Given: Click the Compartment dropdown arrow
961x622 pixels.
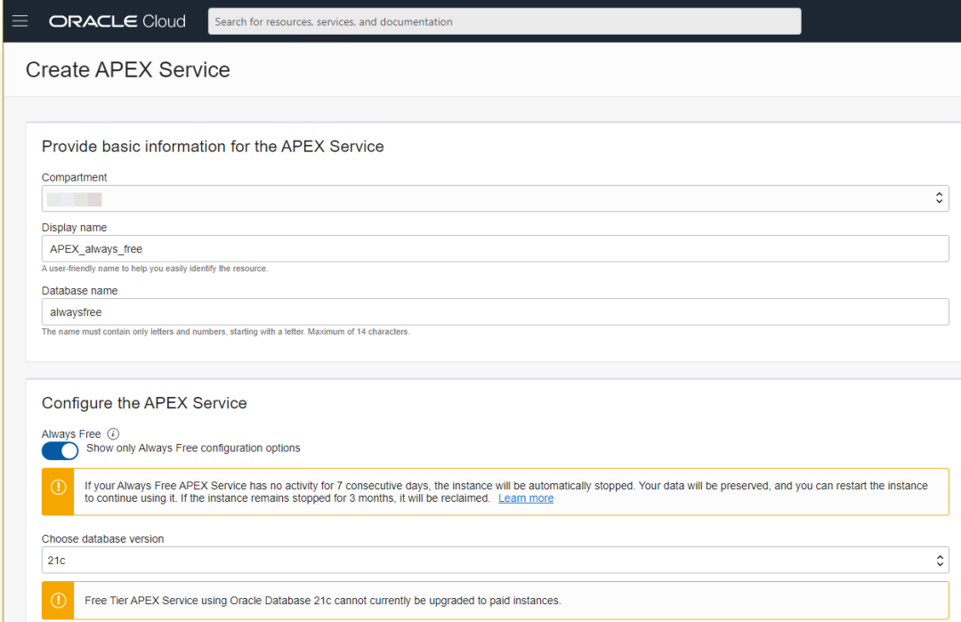Looking at the screenshot, I should [x=939, y=198].
